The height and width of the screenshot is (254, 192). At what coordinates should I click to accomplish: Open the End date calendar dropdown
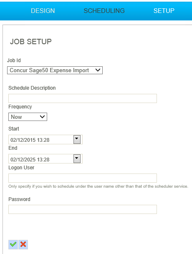point(77,159)
